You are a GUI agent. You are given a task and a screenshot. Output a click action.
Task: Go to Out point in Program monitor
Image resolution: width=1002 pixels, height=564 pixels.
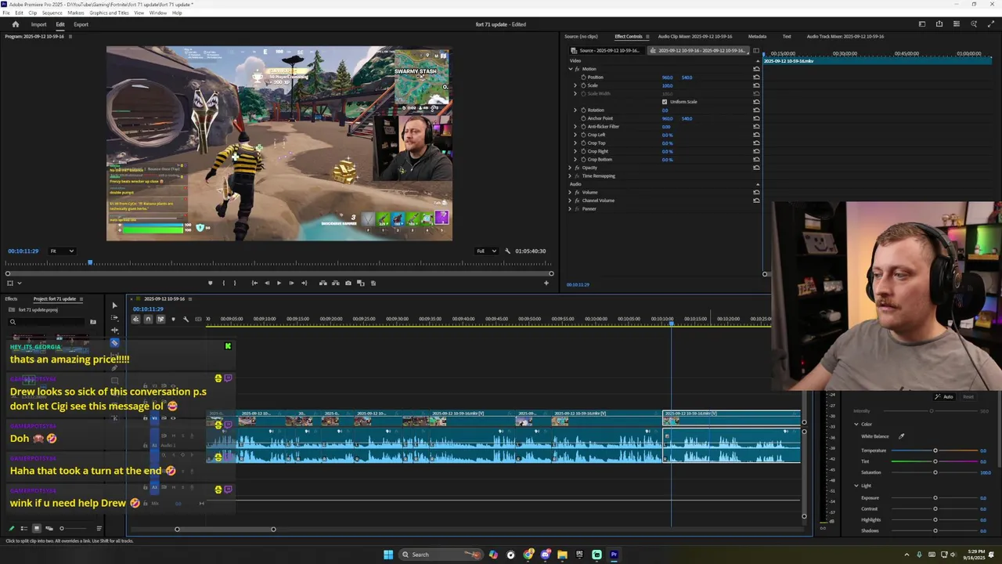pos(304,283)
